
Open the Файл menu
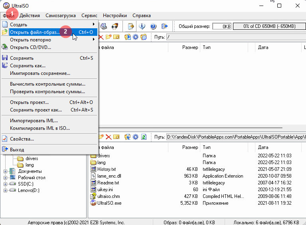coord(8,16)
